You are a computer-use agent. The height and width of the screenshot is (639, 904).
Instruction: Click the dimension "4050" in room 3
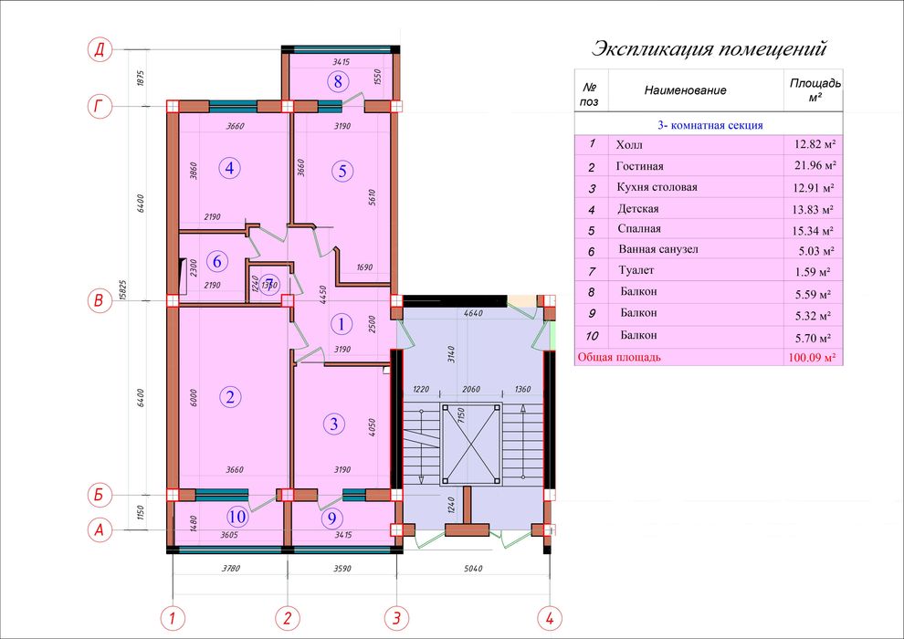point(372,426)
